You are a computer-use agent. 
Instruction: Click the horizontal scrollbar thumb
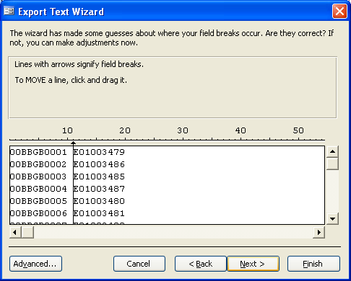coord(27,232)
